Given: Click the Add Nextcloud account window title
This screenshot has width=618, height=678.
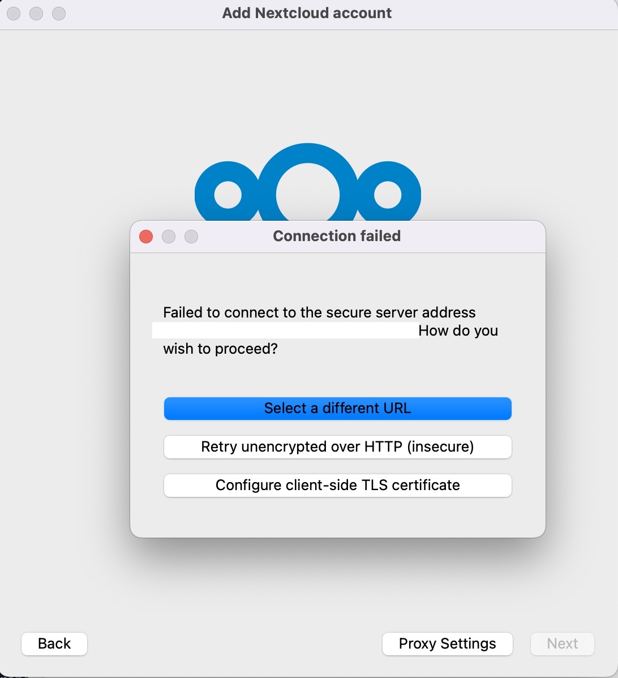Looking at the screenshot, I should point(307,13).
